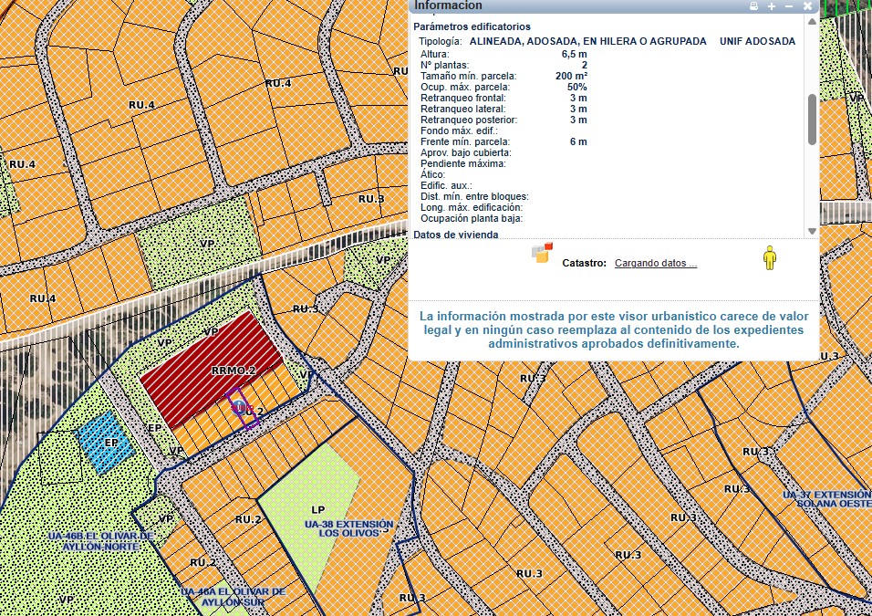Click the print icon in Informacion panel
Viewport: 872px width, 616px height.
[753, 5]
